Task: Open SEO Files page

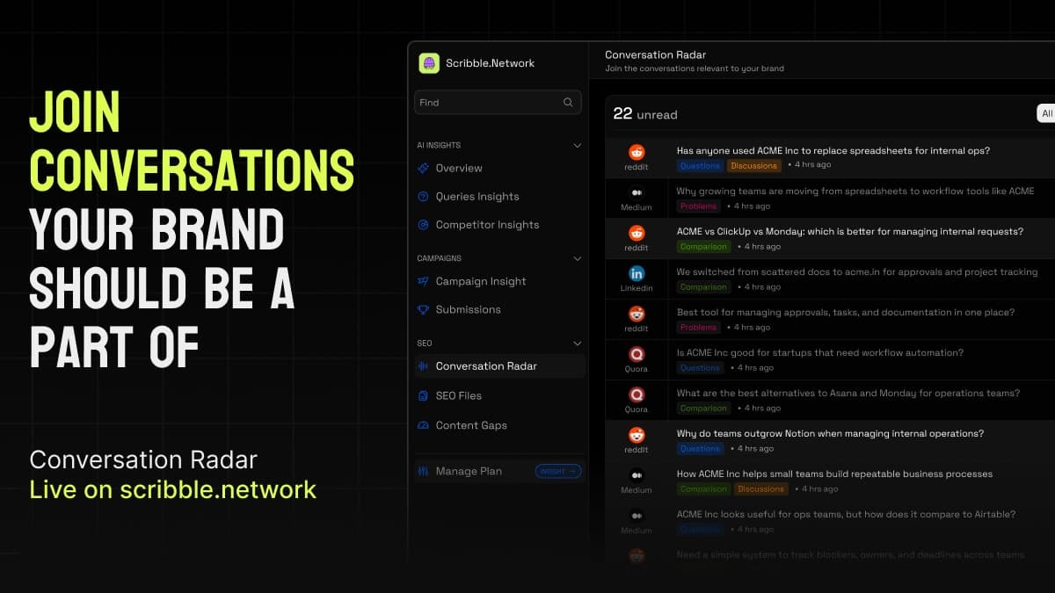Action: 498,395
